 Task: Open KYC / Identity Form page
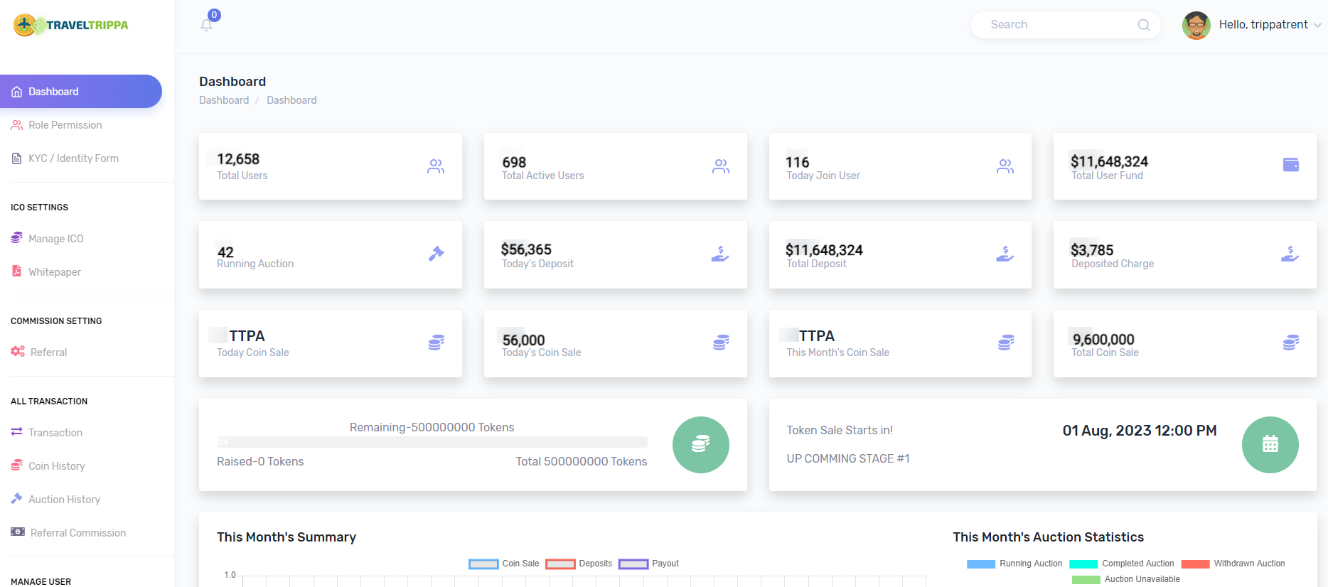[x=73, y=158]
